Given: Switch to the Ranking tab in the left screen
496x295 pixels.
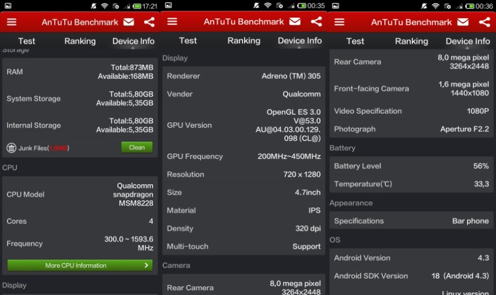Looking at the screenshot, I should (x=80, y=41).
